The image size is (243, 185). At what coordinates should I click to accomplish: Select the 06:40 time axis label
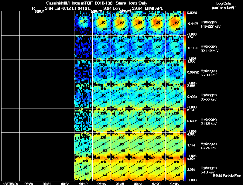(83, 184)
